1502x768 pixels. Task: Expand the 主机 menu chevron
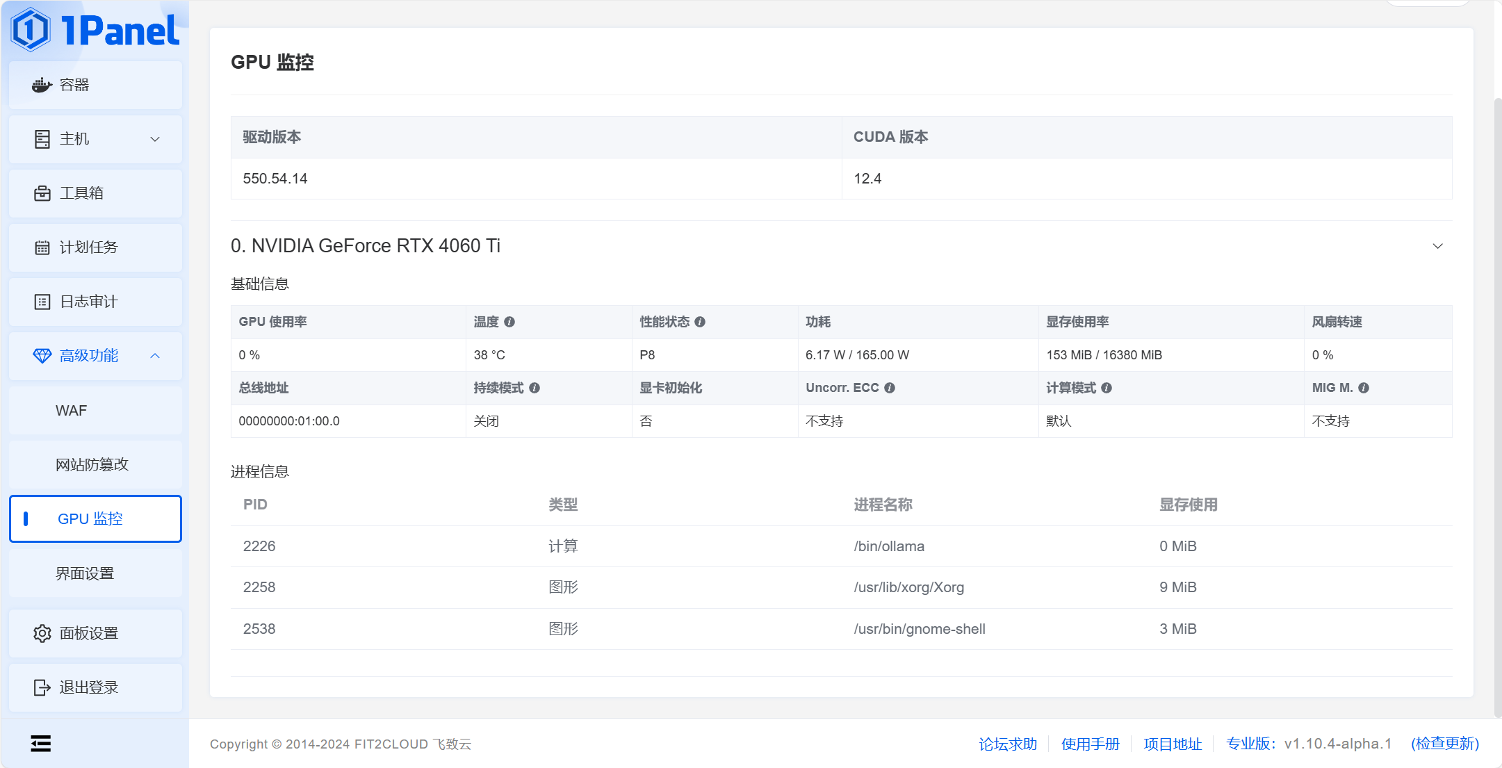(155, 139)
